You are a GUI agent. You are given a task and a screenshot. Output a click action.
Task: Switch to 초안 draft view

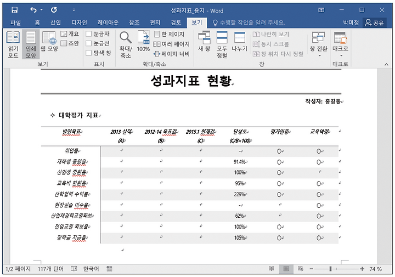[x=70, y=43]
